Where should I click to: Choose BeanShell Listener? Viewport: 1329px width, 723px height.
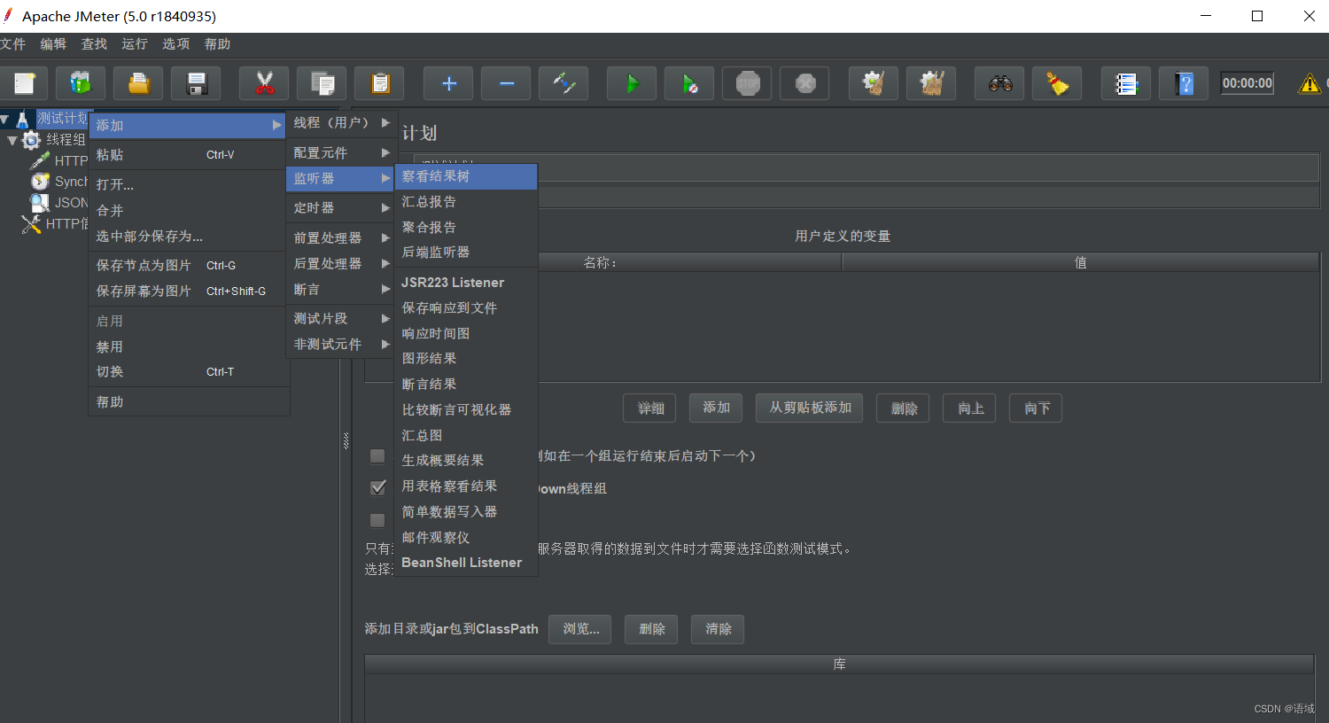[466, 563]
